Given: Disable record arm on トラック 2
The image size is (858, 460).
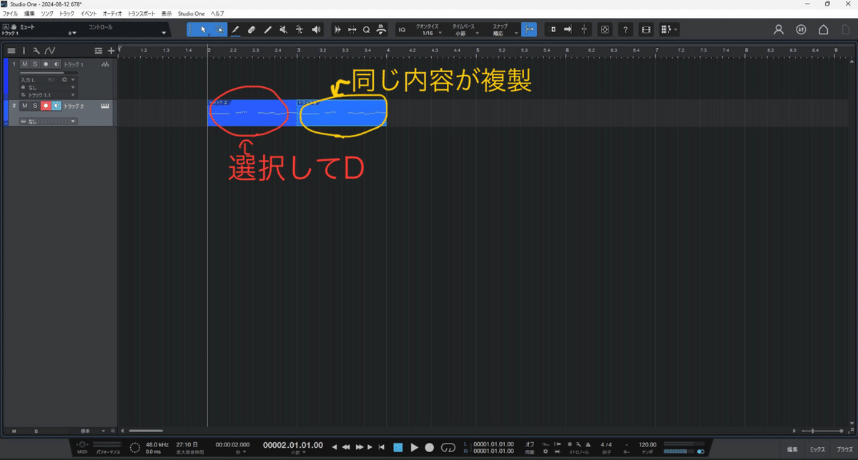Looking at the screenshot, I should pos(46,106).
